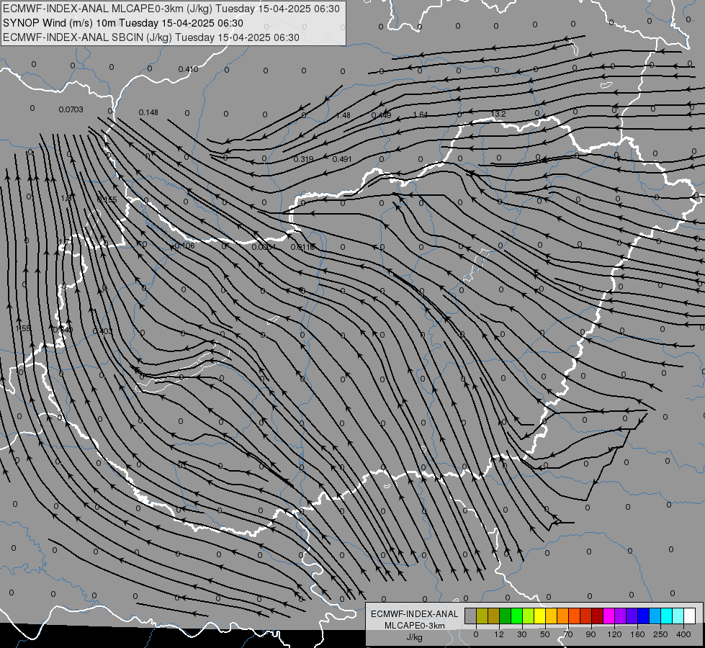Click the map value '13.2'
The height and width of the screenshot is (648, 705).
coord(498,114)
